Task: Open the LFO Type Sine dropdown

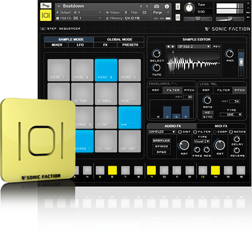Action: click(231, 114)
